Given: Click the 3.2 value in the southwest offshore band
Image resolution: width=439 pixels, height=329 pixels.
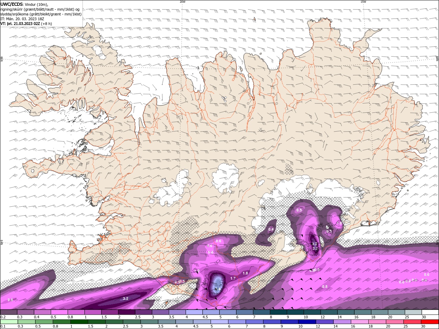Looking at the screenshot, I should tap(126, 298).
